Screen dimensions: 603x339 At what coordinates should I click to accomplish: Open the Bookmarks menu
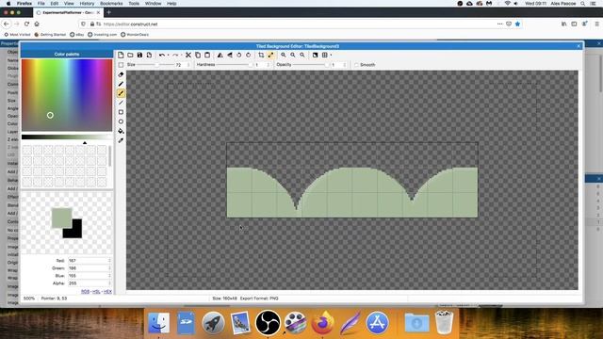(111, 4)
